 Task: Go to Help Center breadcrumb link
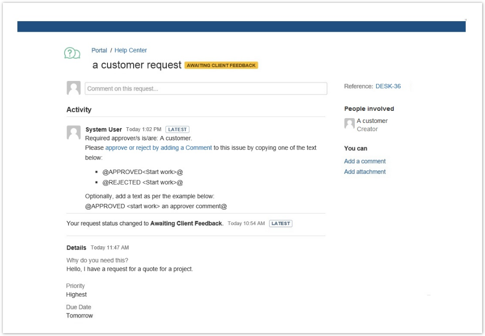131,50
